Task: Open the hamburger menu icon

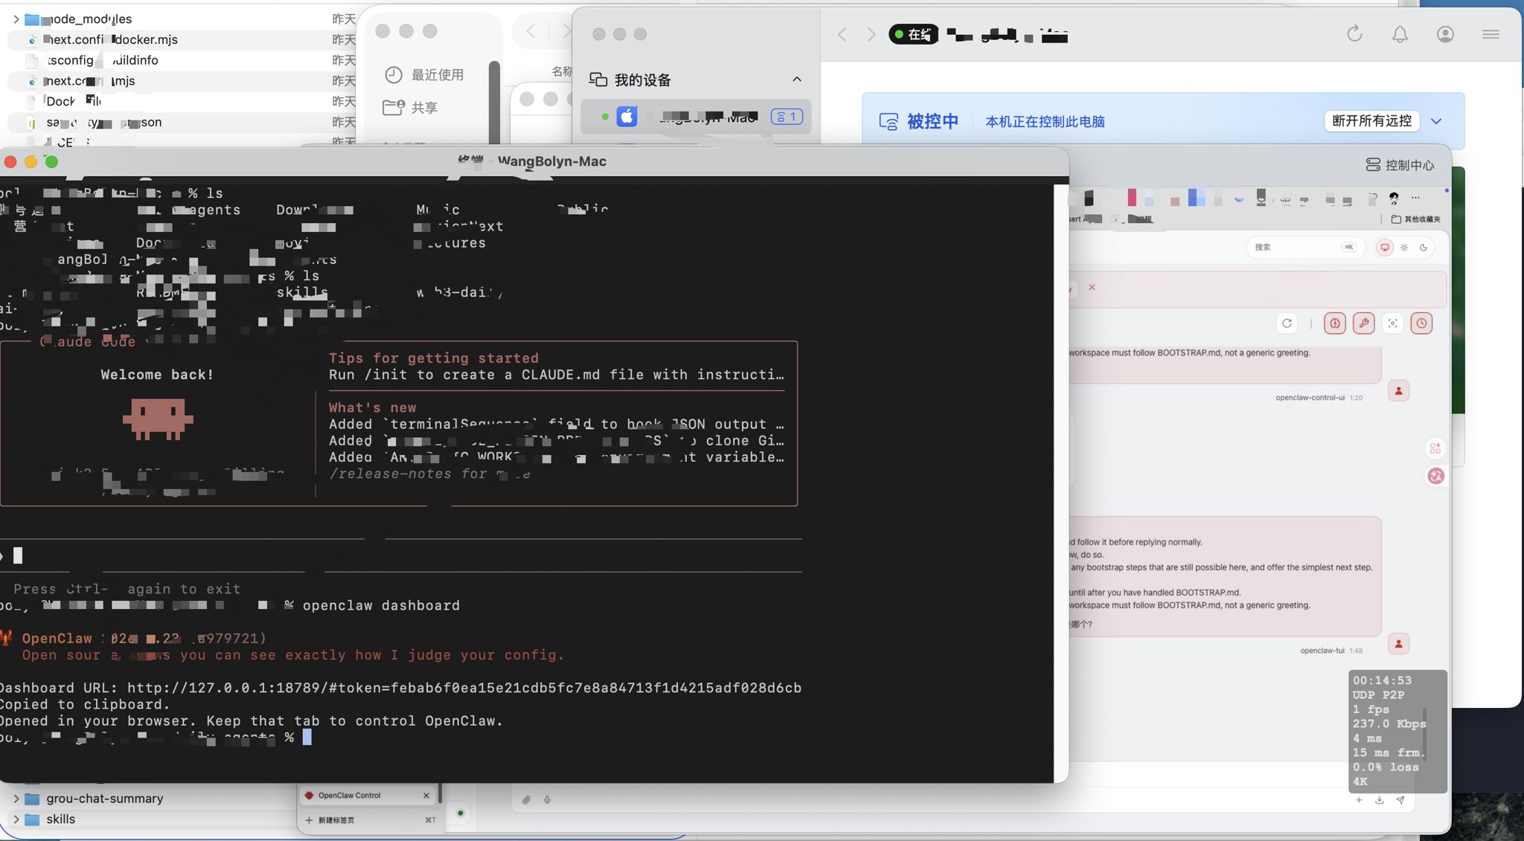Action: tap(1491, 34)
